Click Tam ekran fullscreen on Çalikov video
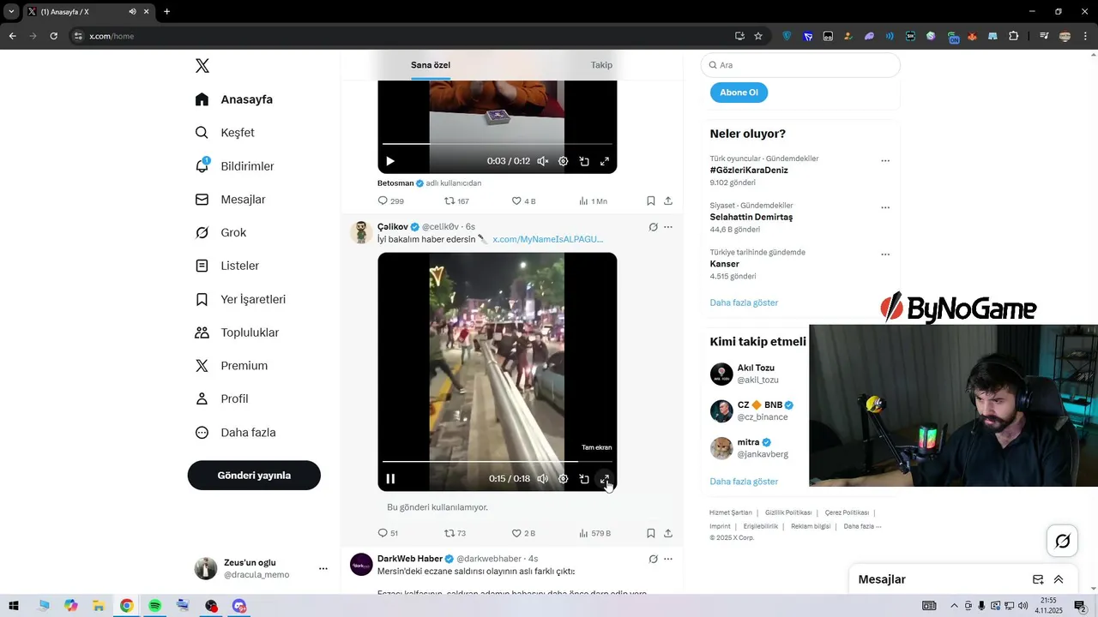The height and width of the screenshot is (617, 1098). [x=605, y=479]
